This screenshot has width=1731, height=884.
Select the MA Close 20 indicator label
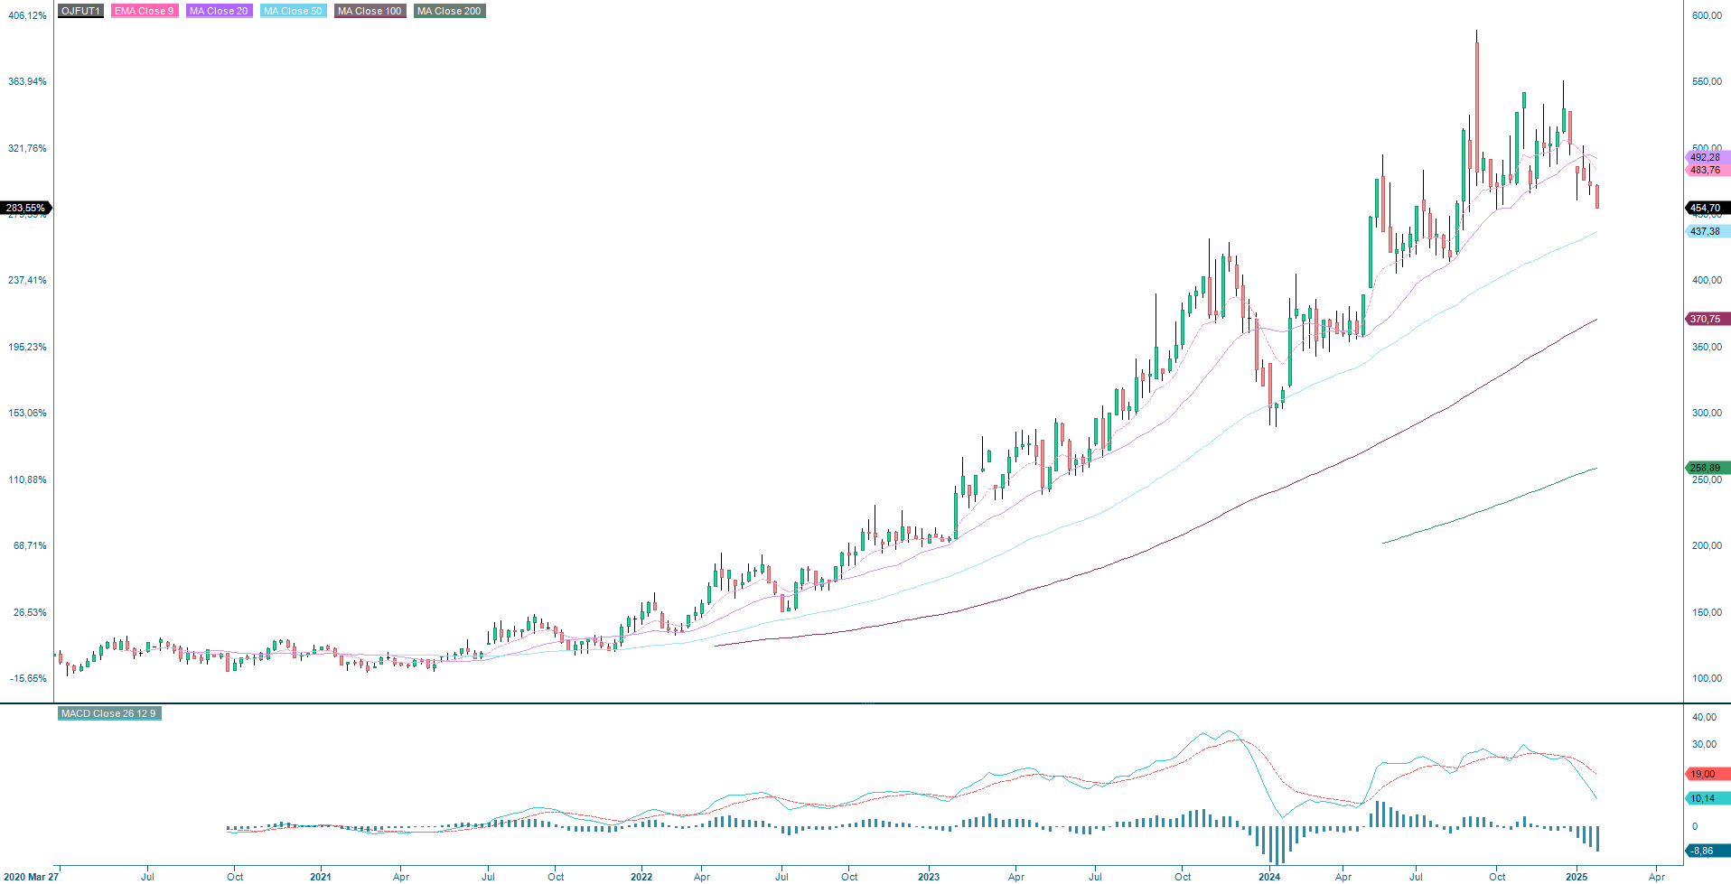click(x=218, y=12)
